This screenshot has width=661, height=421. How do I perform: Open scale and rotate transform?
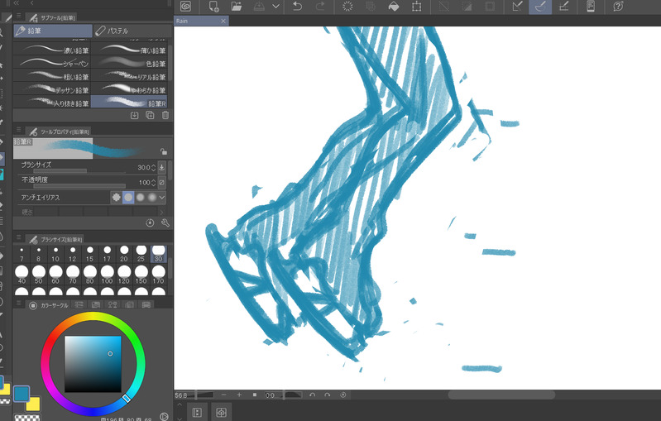point(416,7)
